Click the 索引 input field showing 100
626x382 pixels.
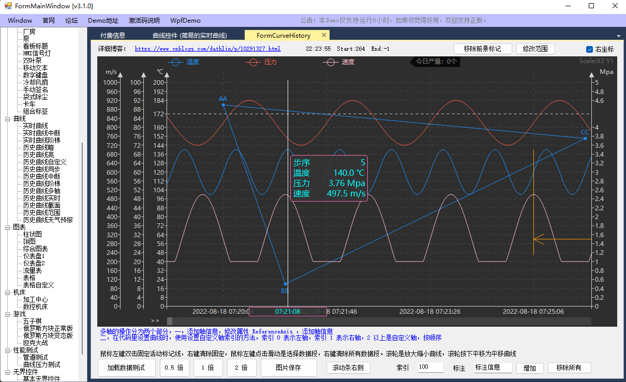pos(429,368)
